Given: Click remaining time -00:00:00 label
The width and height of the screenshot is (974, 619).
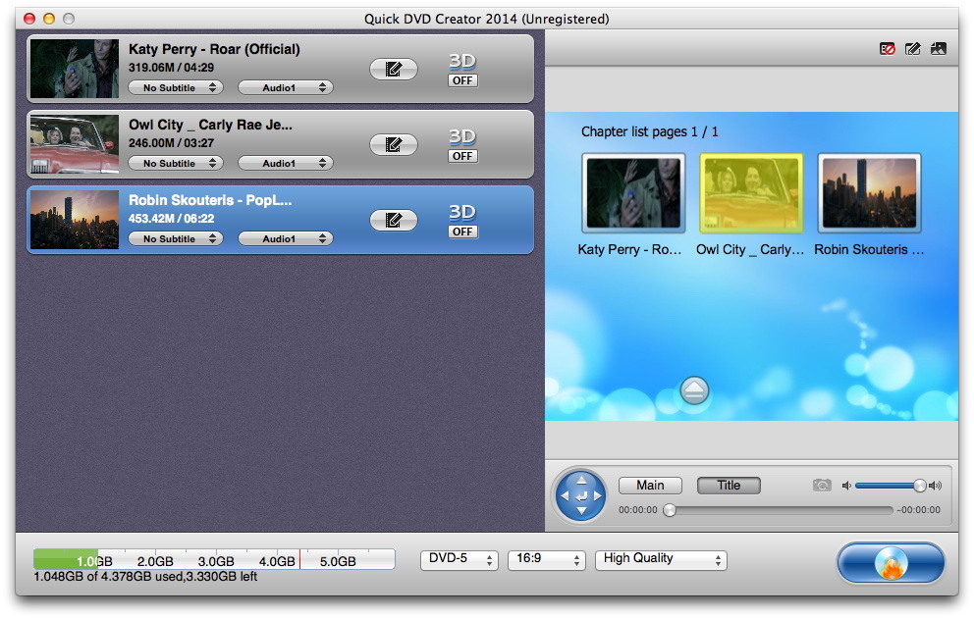Looking at the screenshot, I should [x=918, y=510].
